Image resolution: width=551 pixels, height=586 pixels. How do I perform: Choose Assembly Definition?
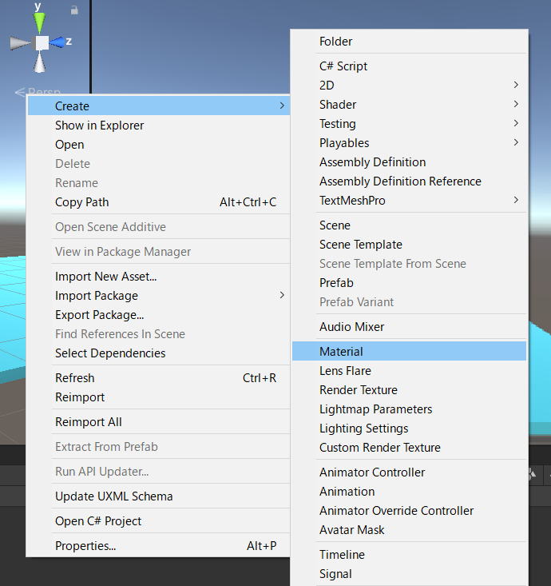tap(409, 161)
